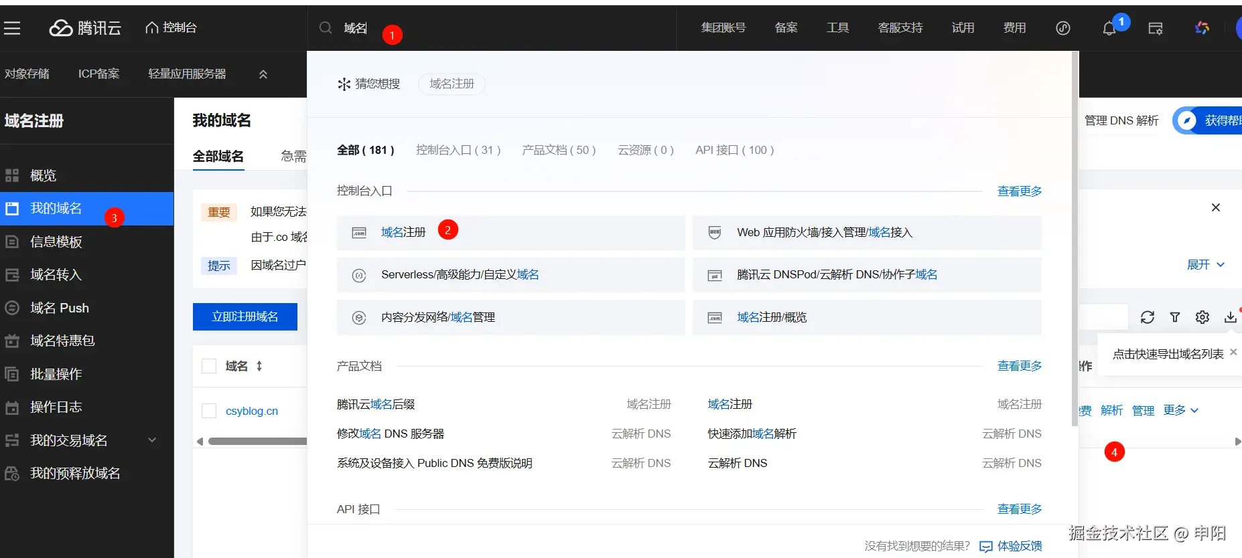
Task: Open 批量操作 in the sidebar
Action: tap(87, 374)
